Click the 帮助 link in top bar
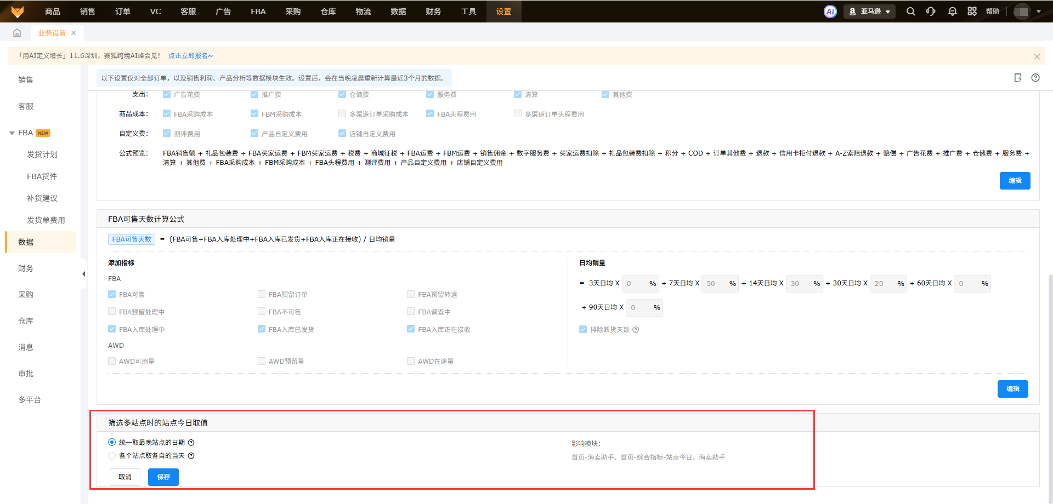 click(993, 12)
